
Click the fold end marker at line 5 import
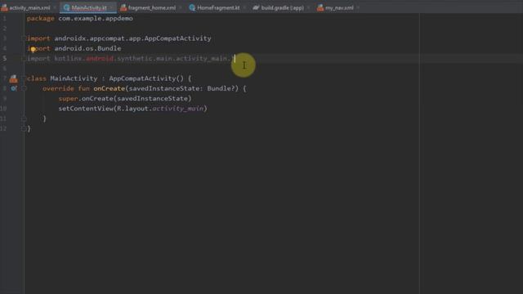[x=24, y=59]
